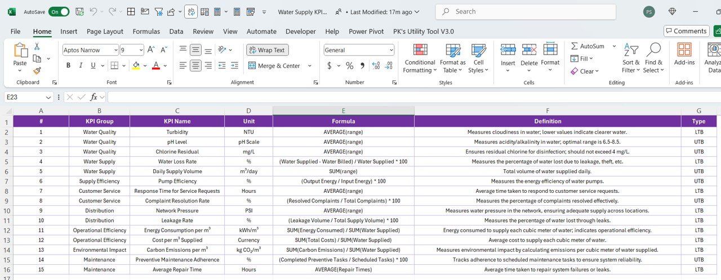This screenshot has height=280, width=721.
Task: Click the Save icon next to AutoSave
Action: tap(79, 11)
